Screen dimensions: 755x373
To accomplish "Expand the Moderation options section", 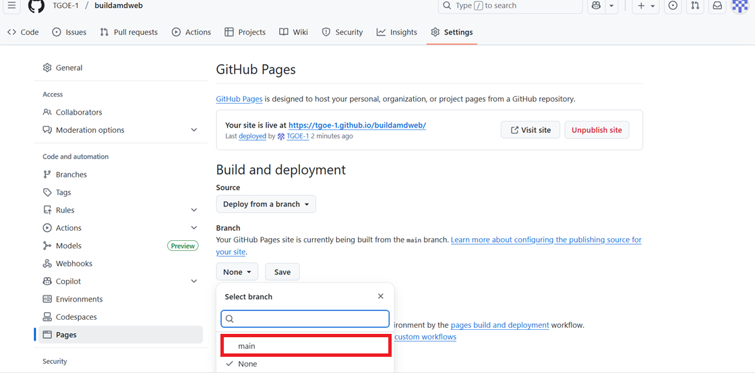I will tap(193, 130).
